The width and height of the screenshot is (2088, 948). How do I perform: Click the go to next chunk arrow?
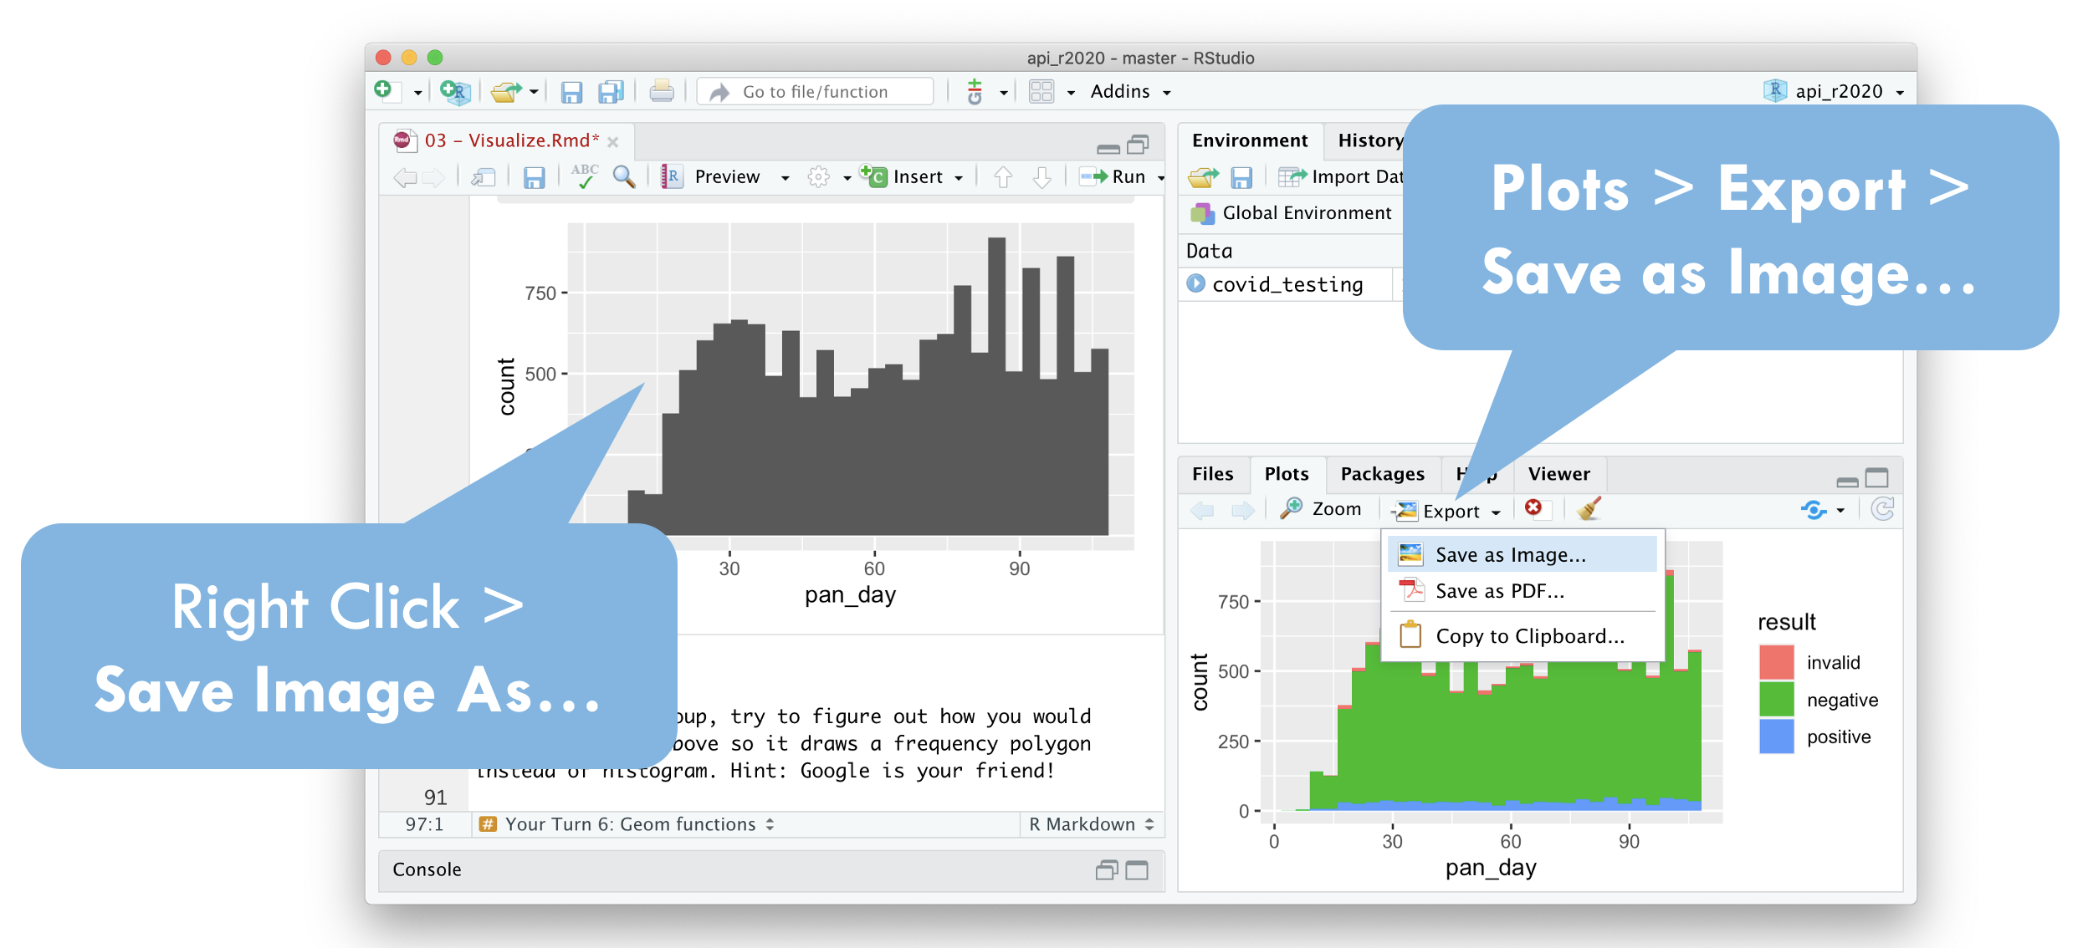[1041, 176]
